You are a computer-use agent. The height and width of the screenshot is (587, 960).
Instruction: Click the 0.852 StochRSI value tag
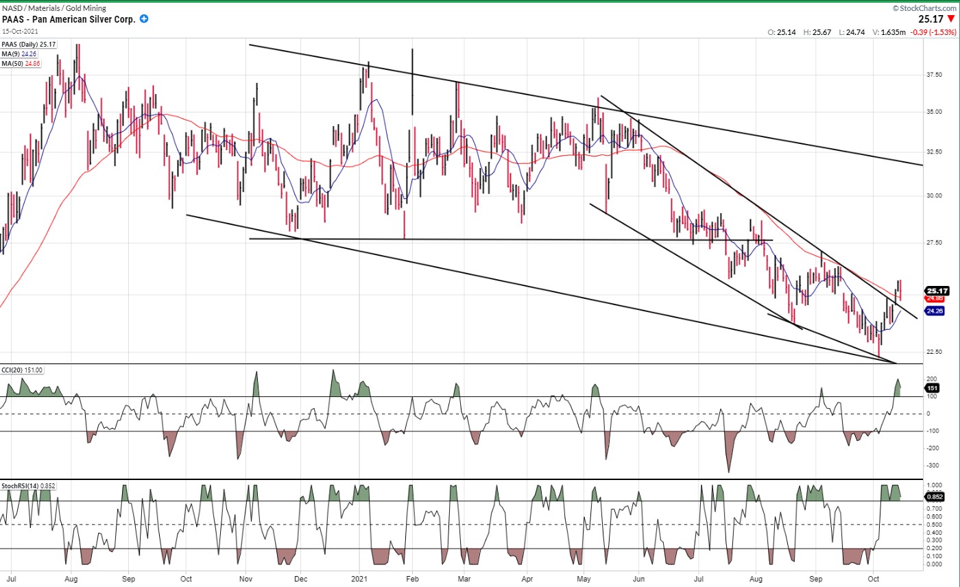tap(934, 497)
